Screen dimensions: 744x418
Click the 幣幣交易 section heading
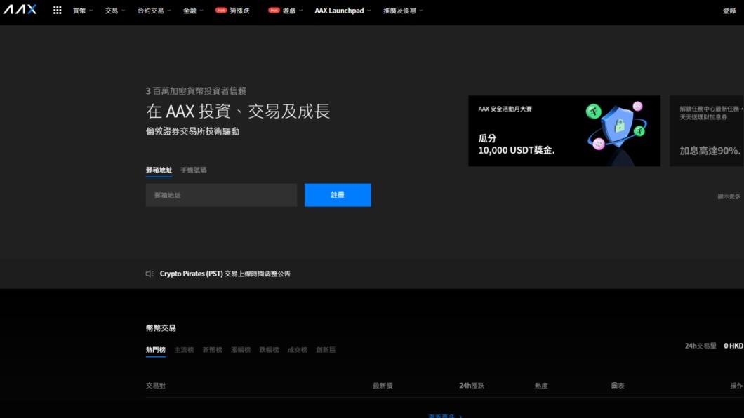pyautogui.click(x=161, y=328)
